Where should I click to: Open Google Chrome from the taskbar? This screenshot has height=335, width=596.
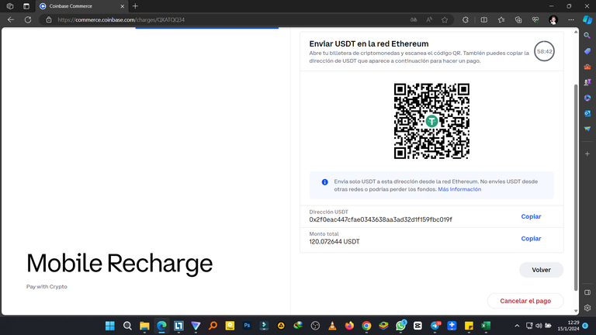pos(366,326)
